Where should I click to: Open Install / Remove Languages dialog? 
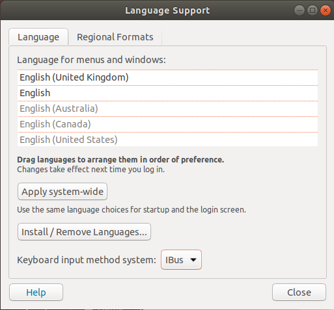tap(84, 232)
